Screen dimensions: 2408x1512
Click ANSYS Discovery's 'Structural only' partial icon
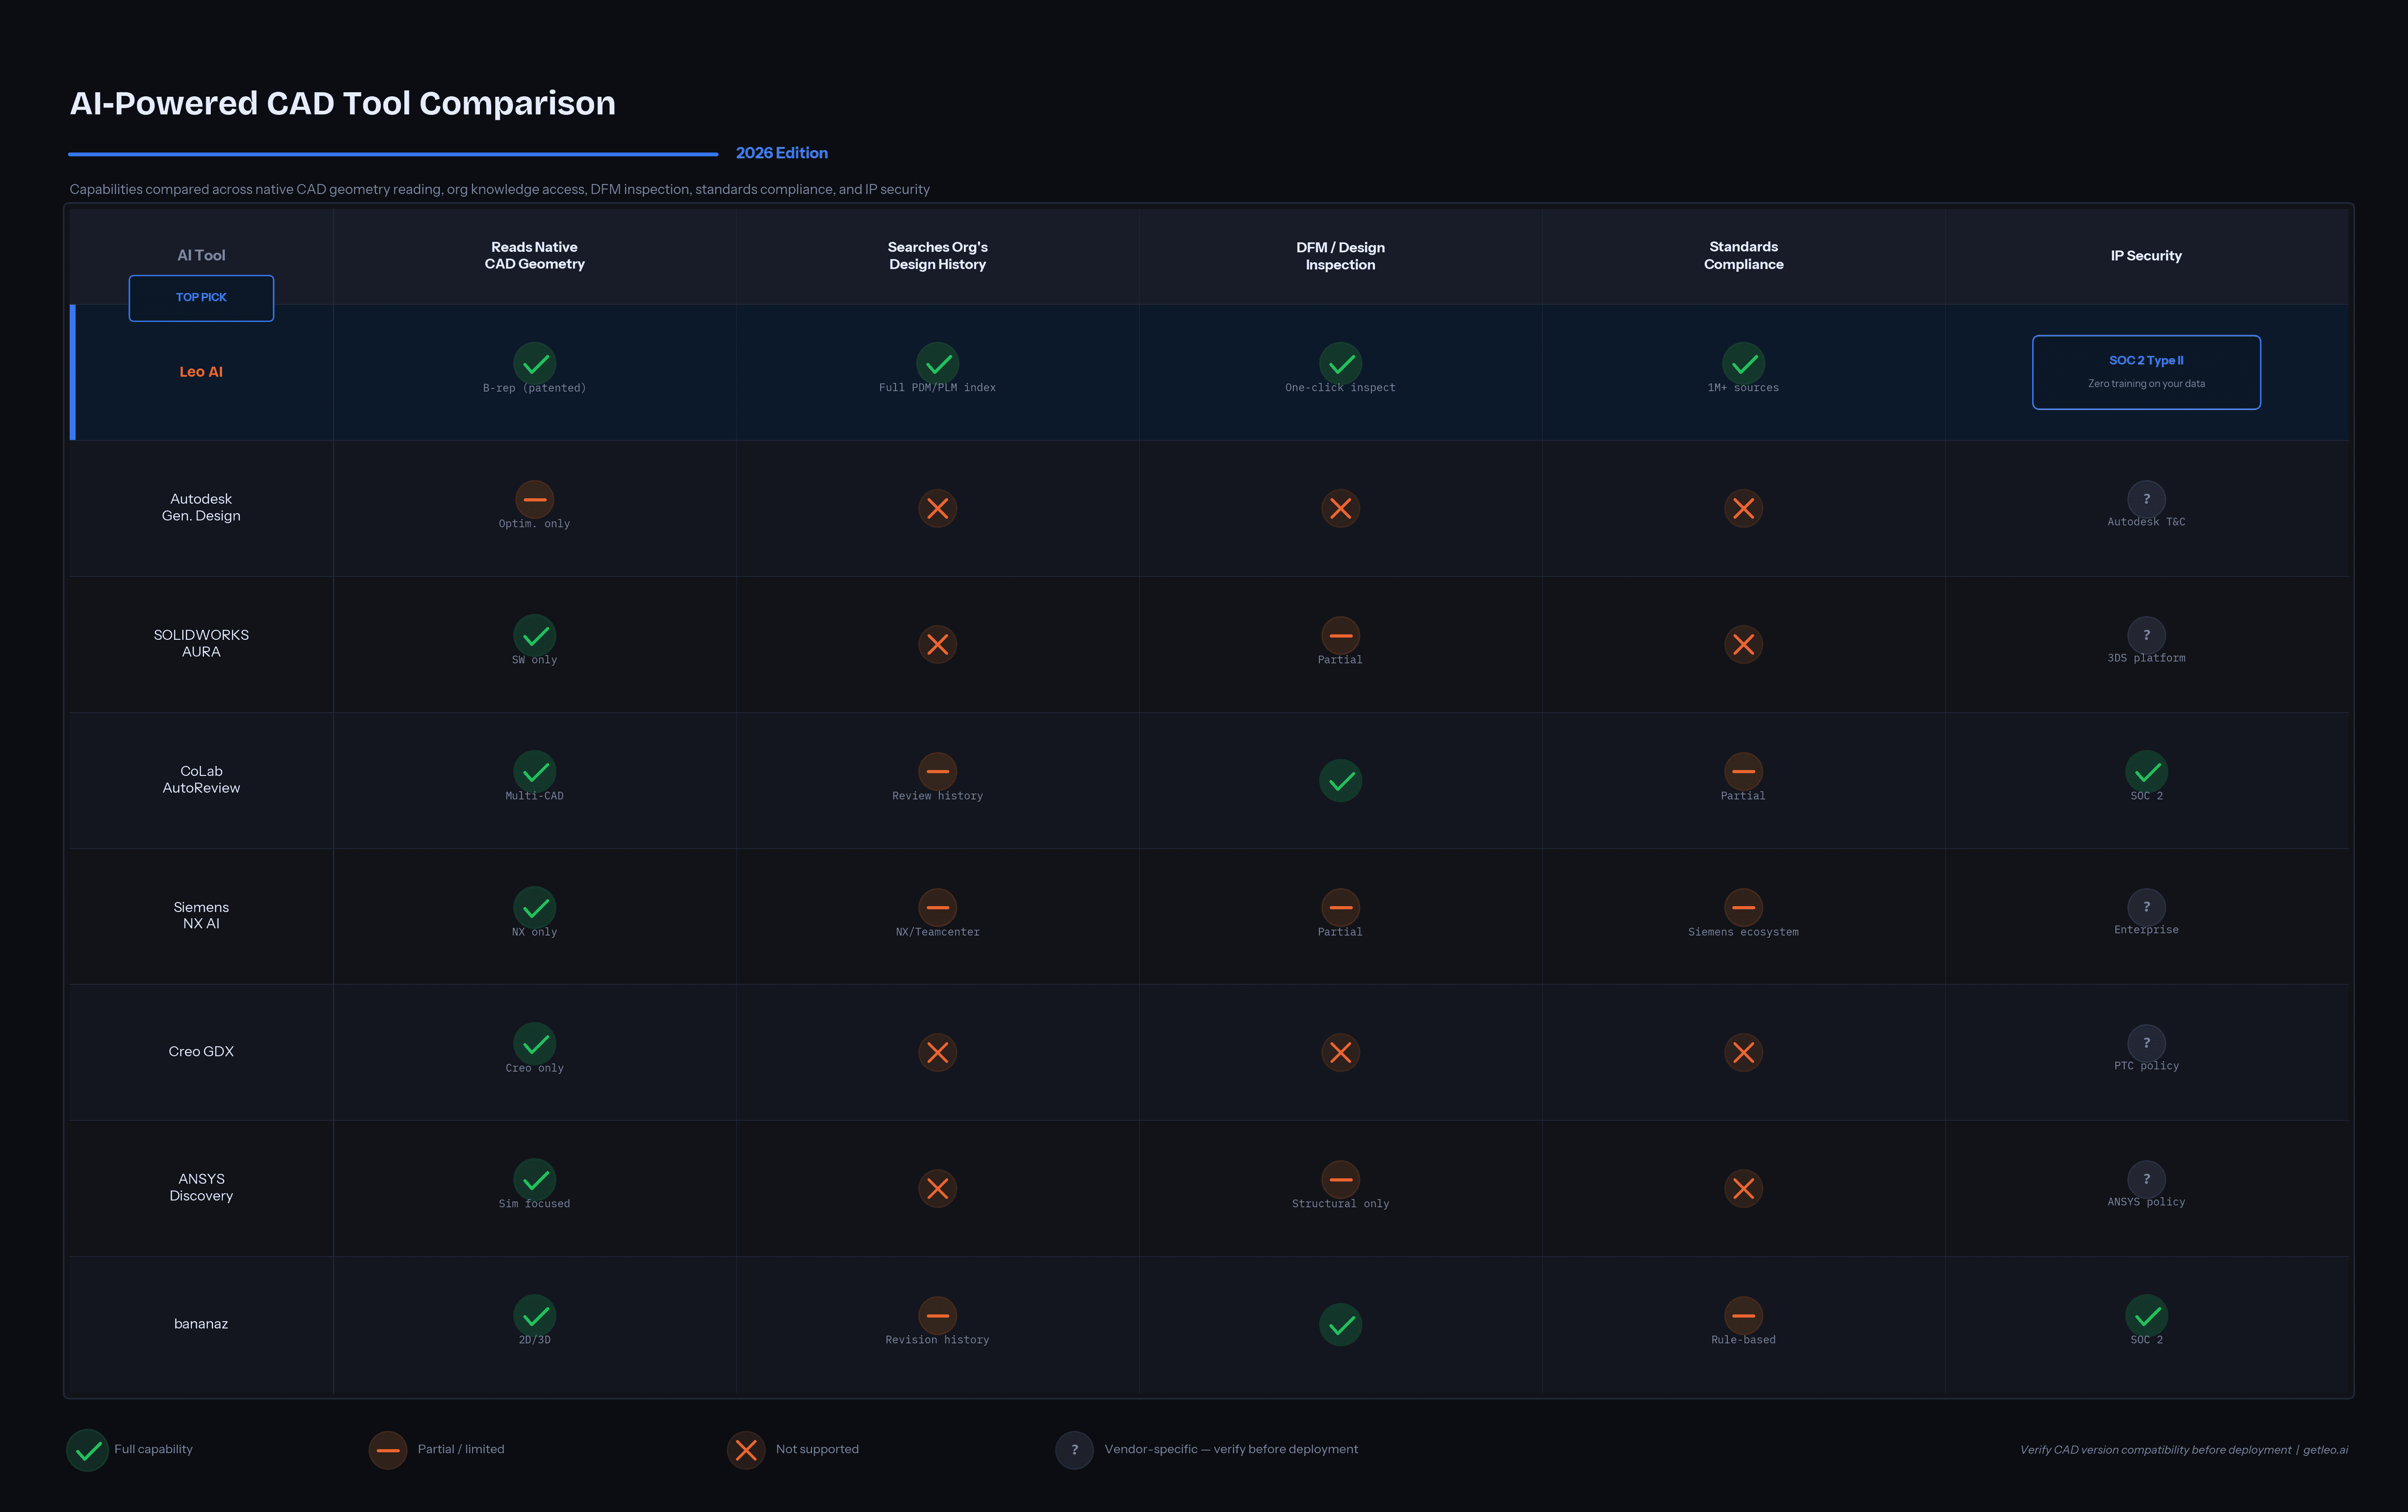pyautogui.click(x=1340, y=1179)
